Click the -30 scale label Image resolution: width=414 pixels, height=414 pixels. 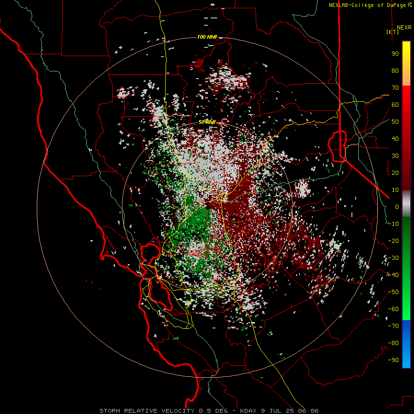tap(393, 258)
